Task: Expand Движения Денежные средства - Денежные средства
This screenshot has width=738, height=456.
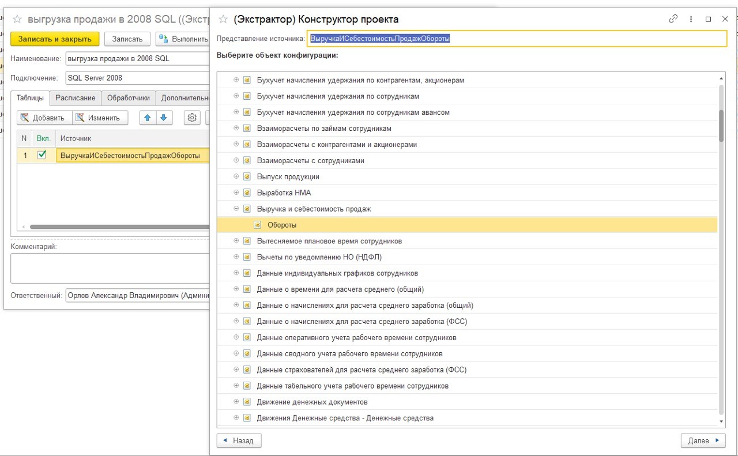Action: pyautogui.click(x=236, y=418)
